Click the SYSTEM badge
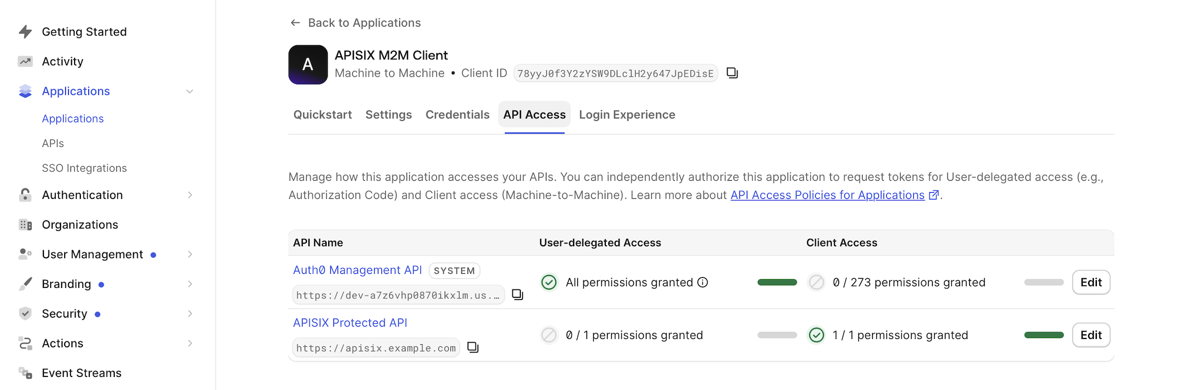 pos(455,271)
